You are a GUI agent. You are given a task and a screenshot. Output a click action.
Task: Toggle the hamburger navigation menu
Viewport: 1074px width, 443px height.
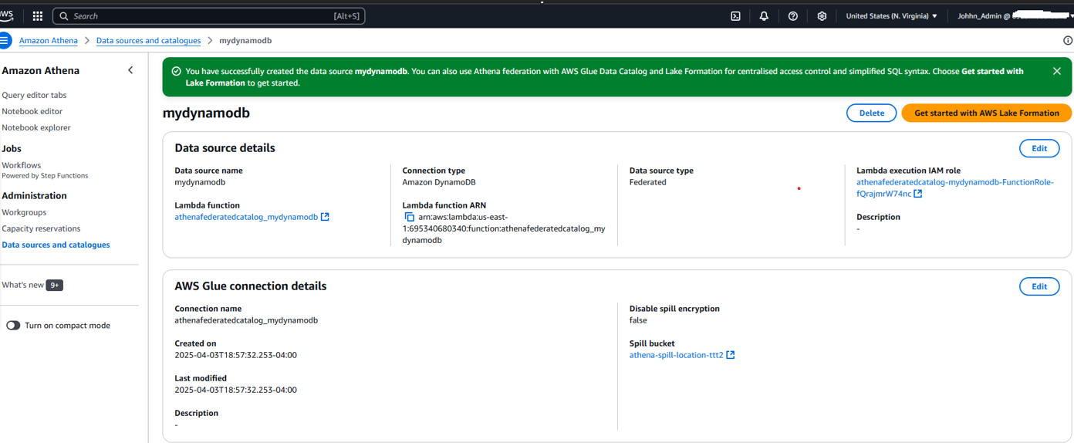(x=5, y=40)
